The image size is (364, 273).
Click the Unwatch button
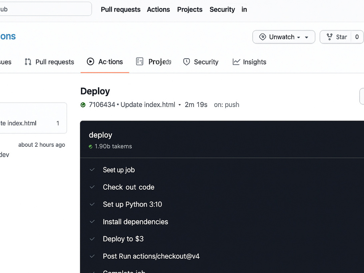[284, 37]
